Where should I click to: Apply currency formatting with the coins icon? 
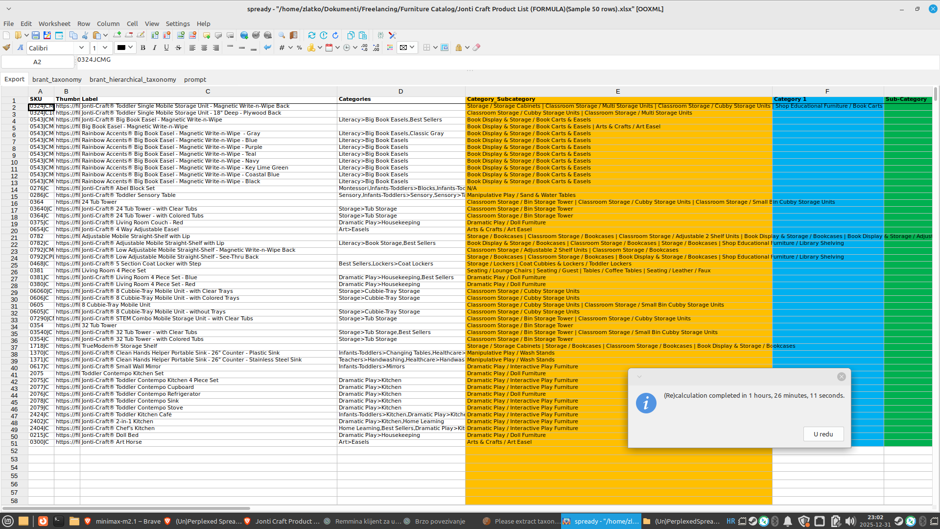pos(312,48)
